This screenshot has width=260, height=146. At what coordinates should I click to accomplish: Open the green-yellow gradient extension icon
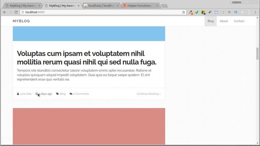204,12
